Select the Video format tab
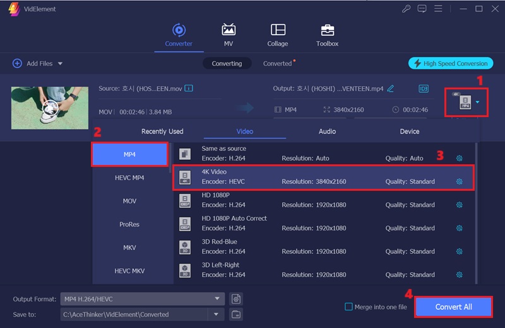 (245, 132)
